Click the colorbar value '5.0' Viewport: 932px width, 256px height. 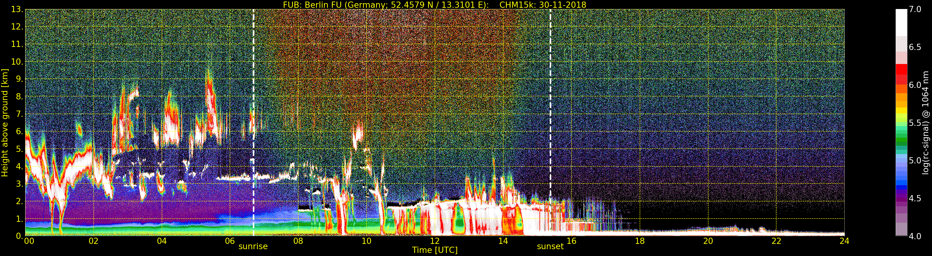tap(915, 160)
